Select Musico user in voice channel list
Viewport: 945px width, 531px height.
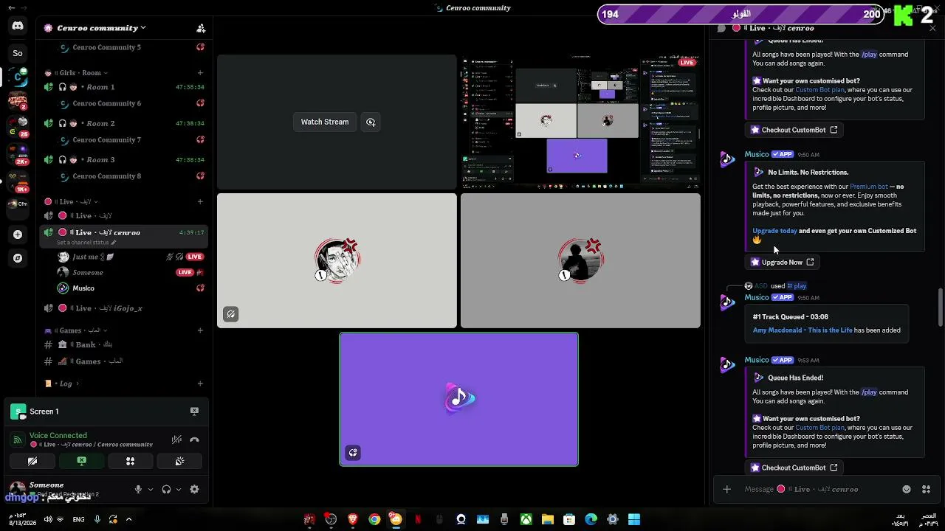coord(124,288)
